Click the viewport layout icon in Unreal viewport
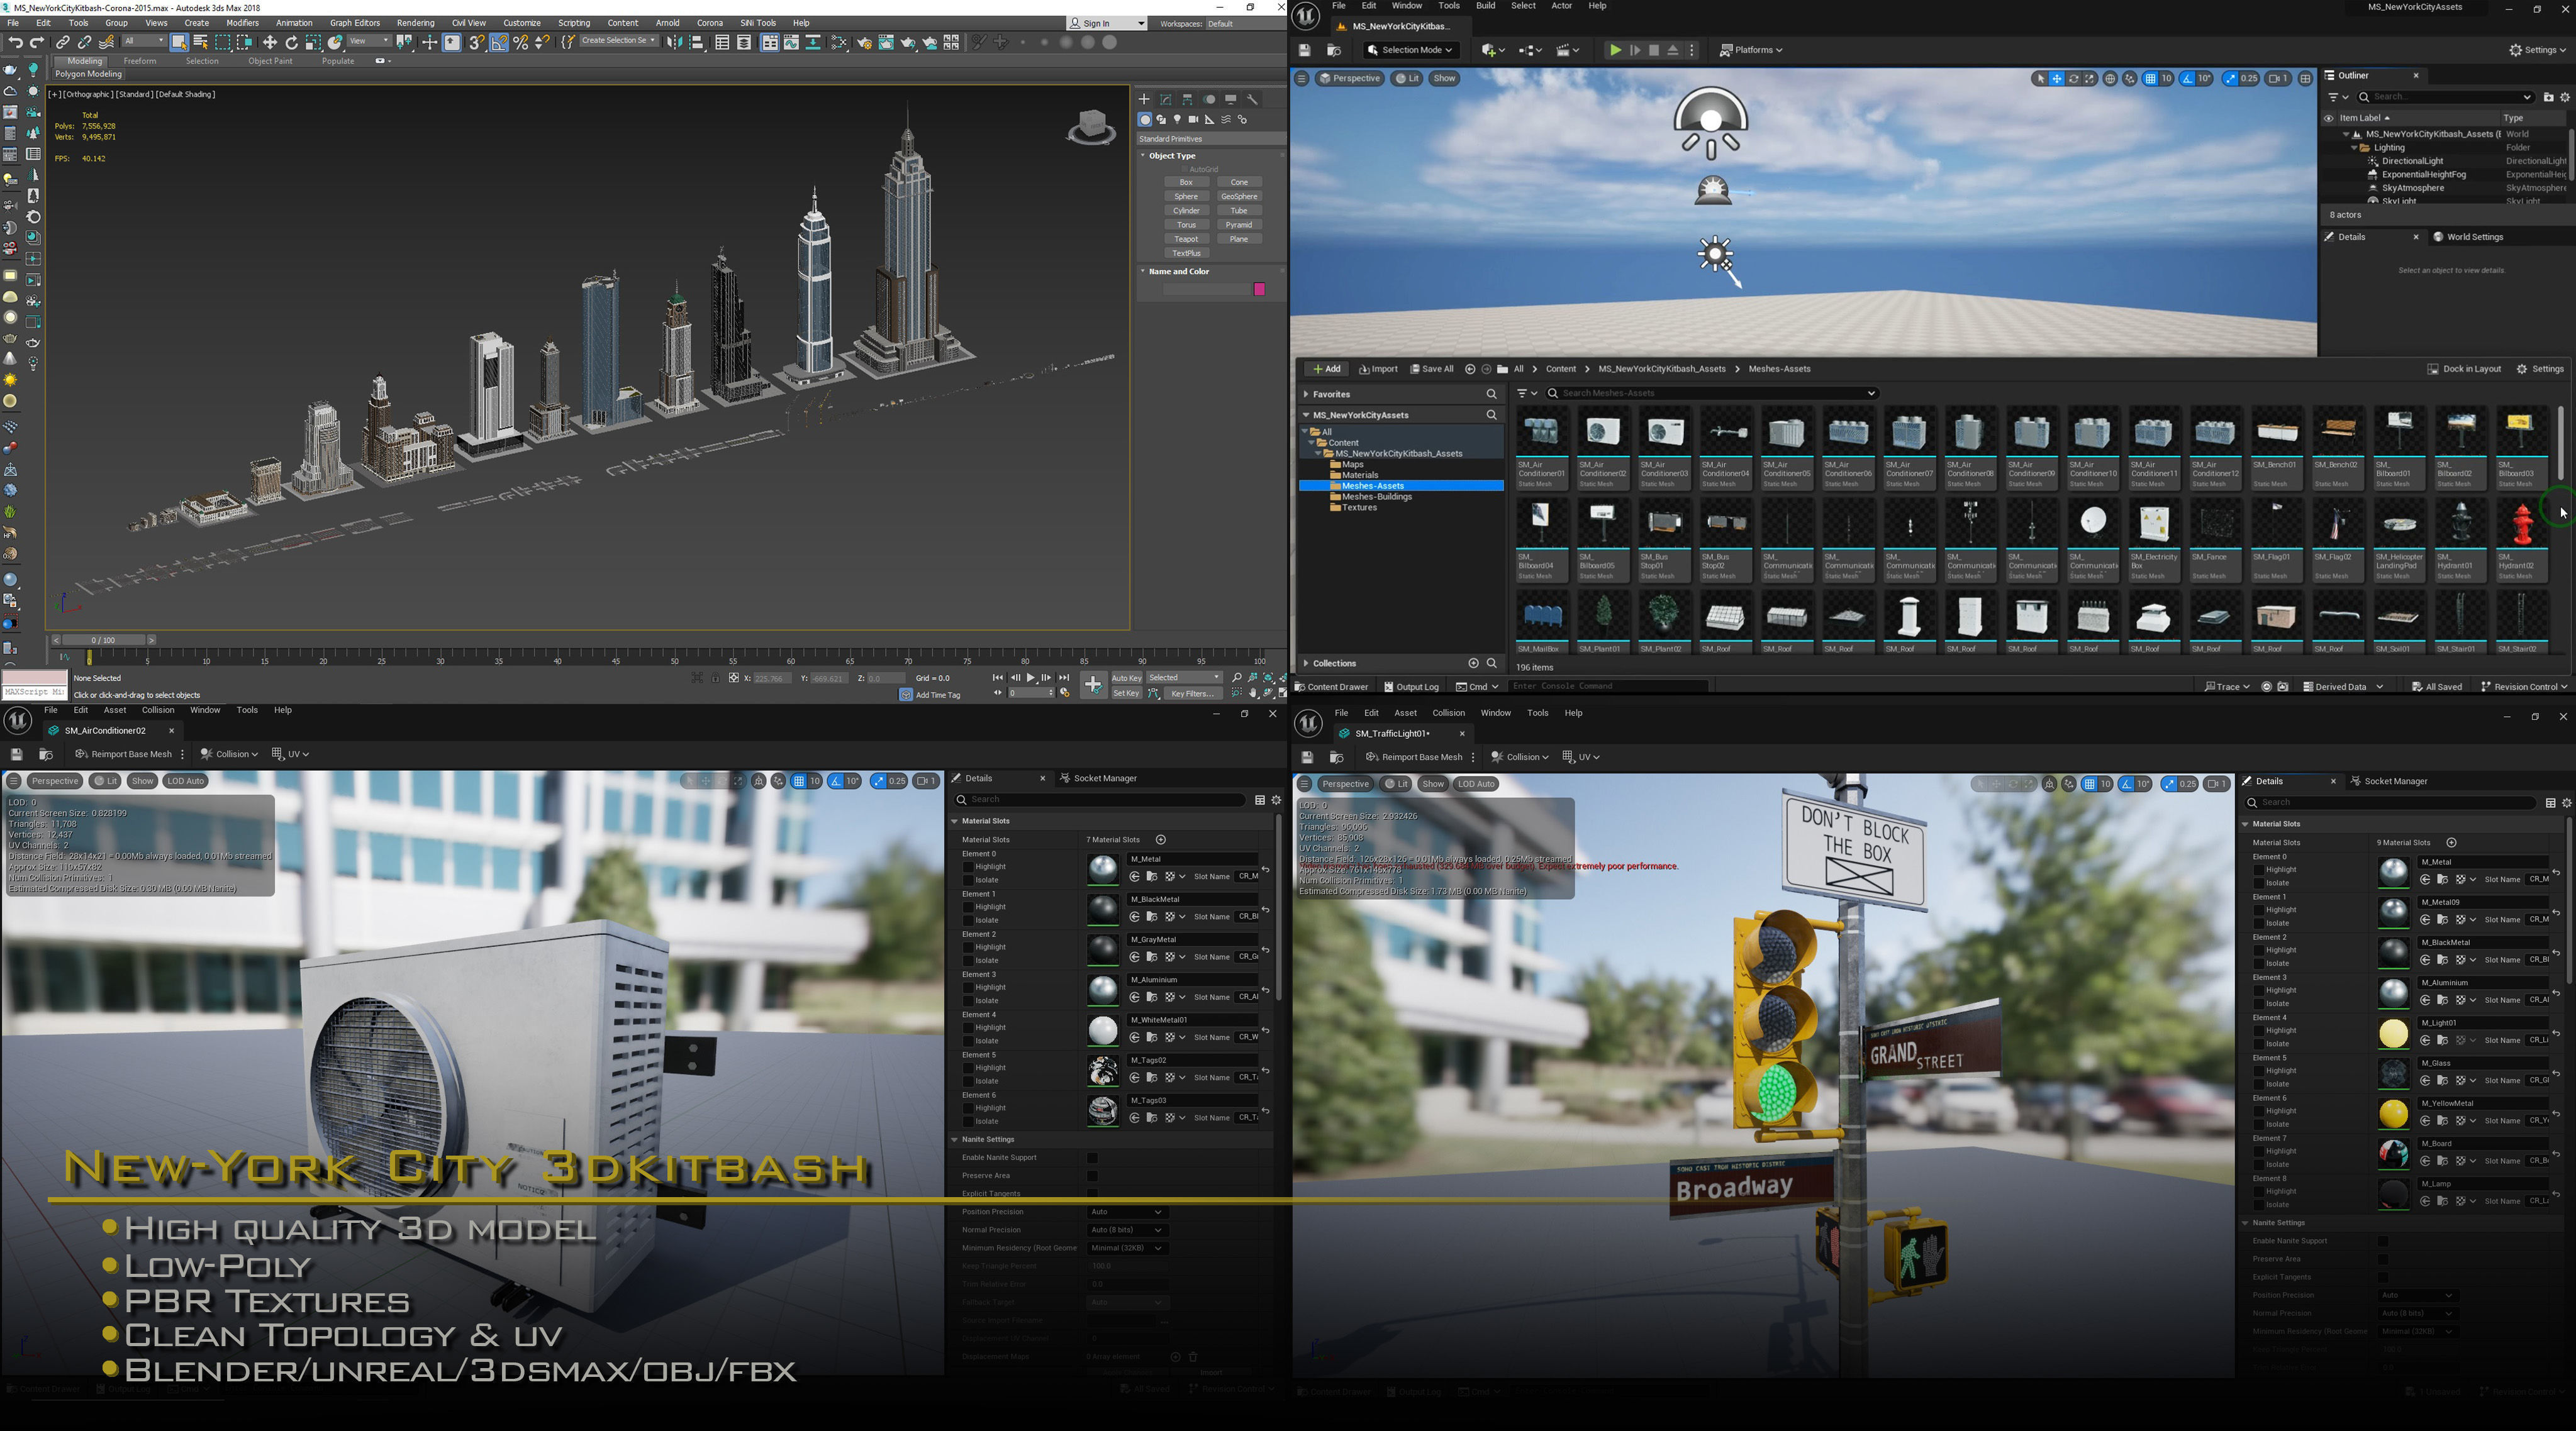Screen dimensions: 2576x1431 tap(2305, 79)
